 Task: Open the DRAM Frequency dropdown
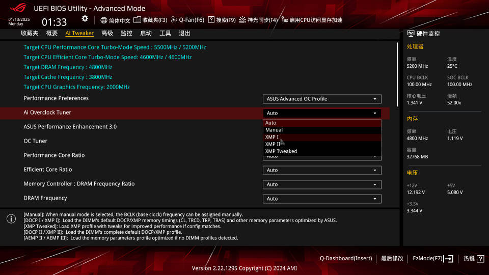(x=322, y=199)
